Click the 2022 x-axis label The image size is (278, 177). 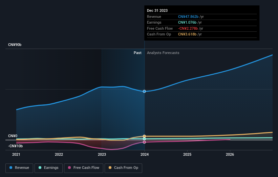[59, 154]
